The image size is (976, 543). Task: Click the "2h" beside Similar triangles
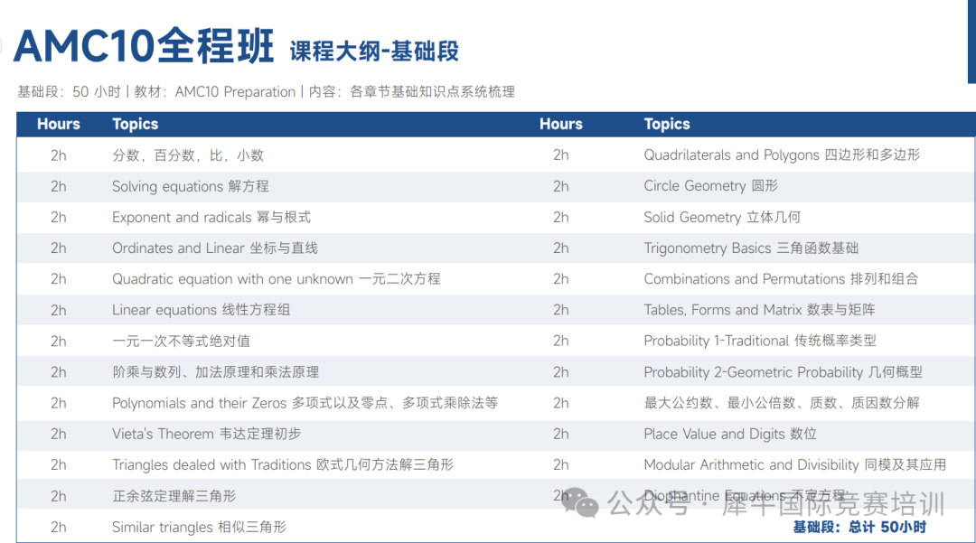[x=59, y=528]
